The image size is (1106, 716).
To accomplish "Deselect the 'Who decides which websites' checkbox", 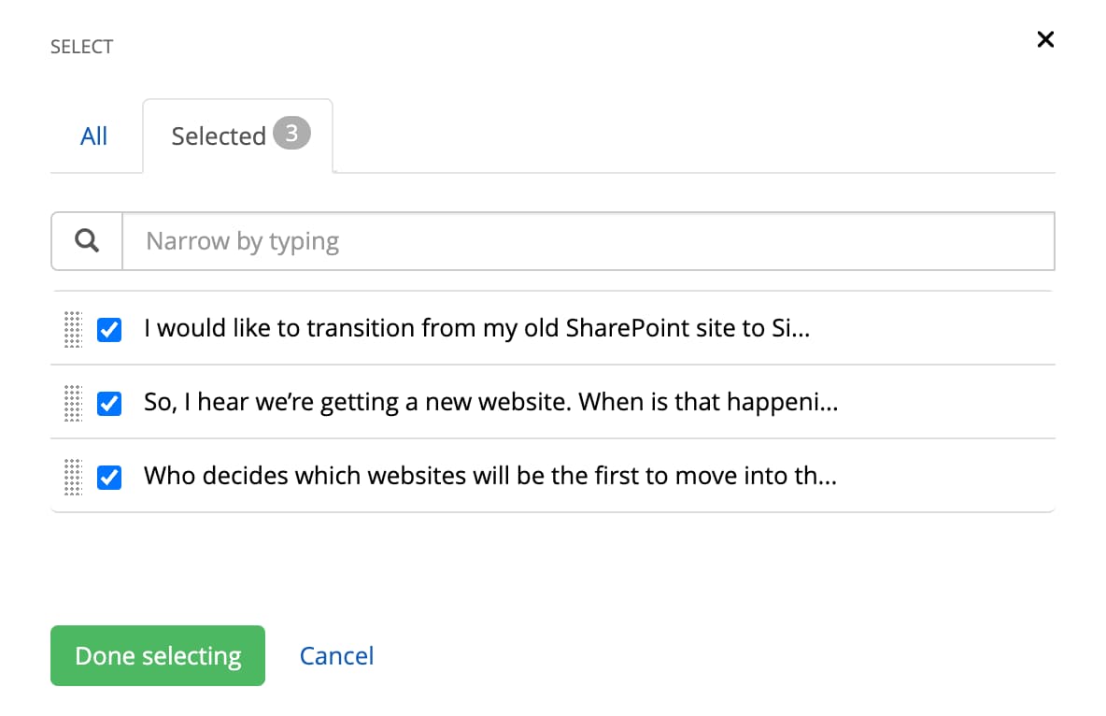I will 109,478.
